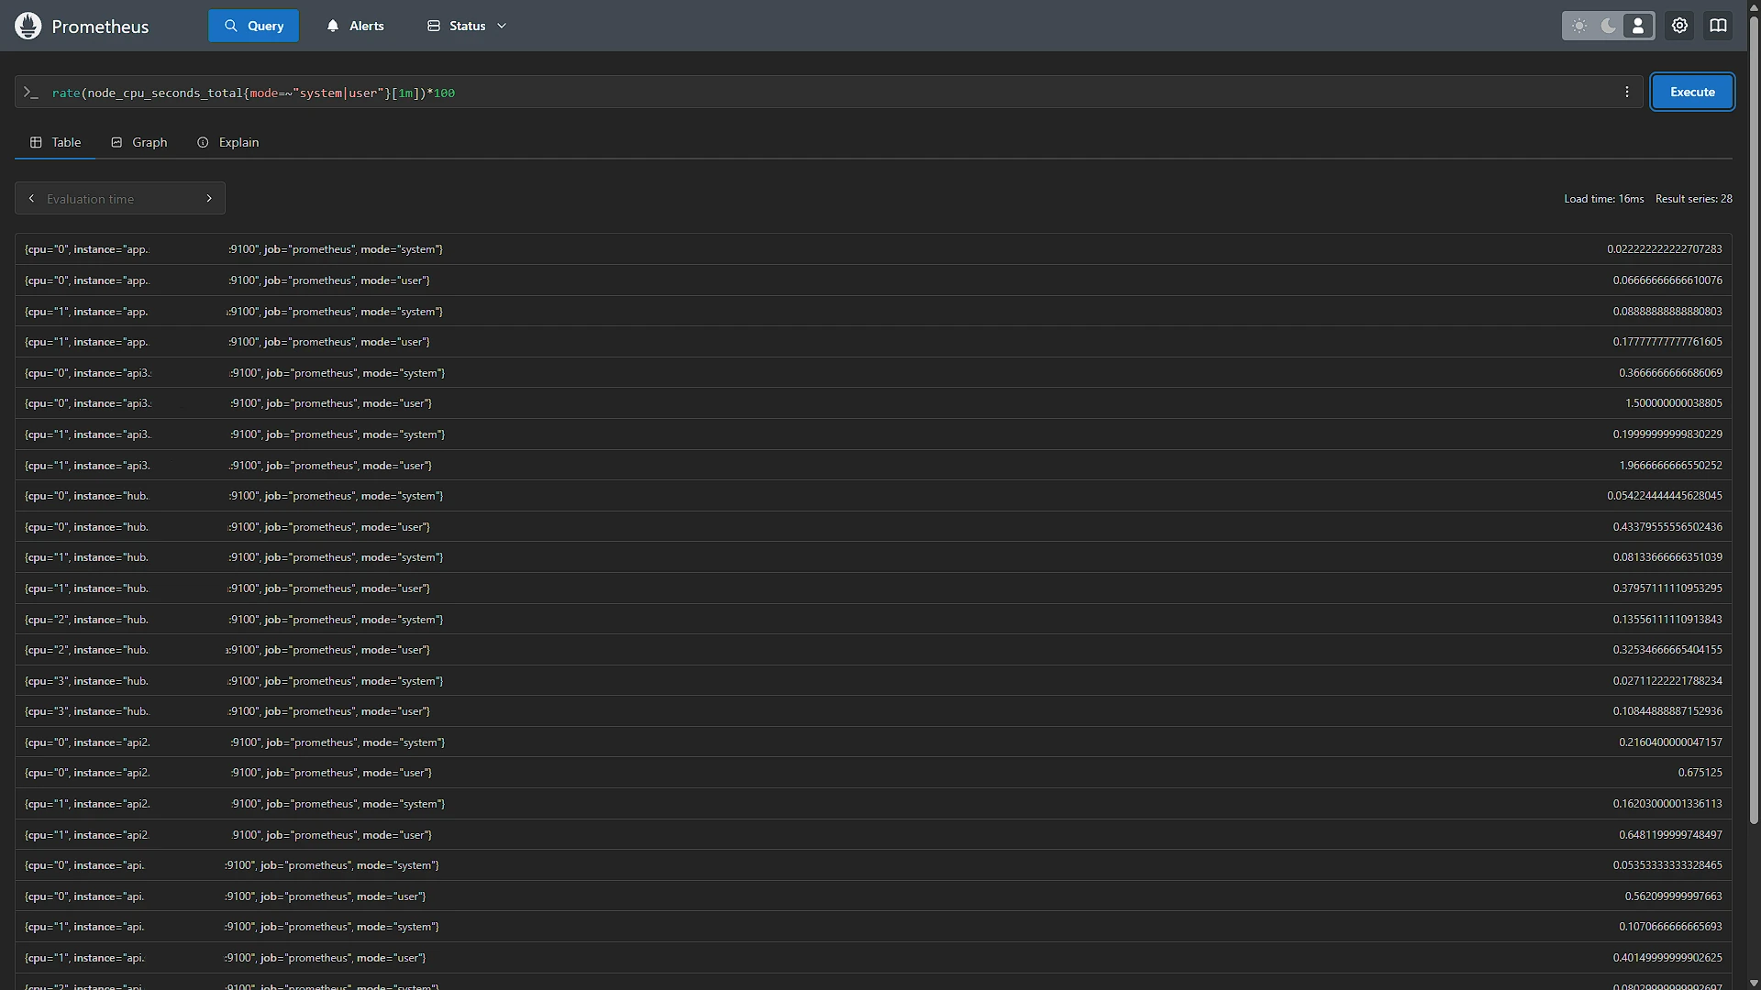Switch to light theme sun icon
Viewport: 1761px width, 990px height.
point(1579,26)
